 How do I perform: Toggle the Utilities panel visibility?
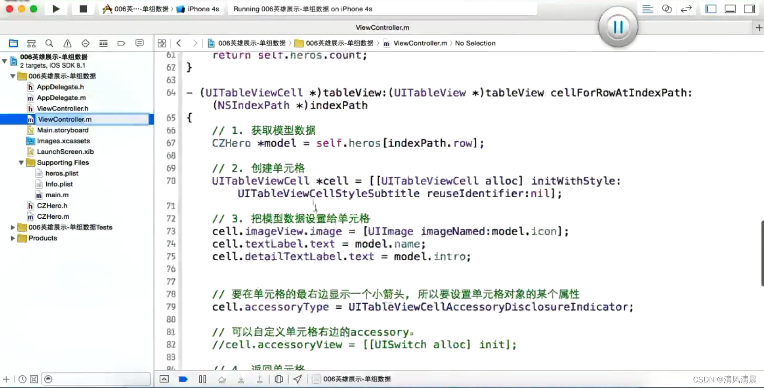[x=750, y=9]
